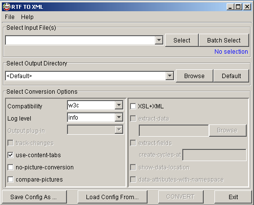Open the File menu

pyautogui.click(x=10, y=17)
